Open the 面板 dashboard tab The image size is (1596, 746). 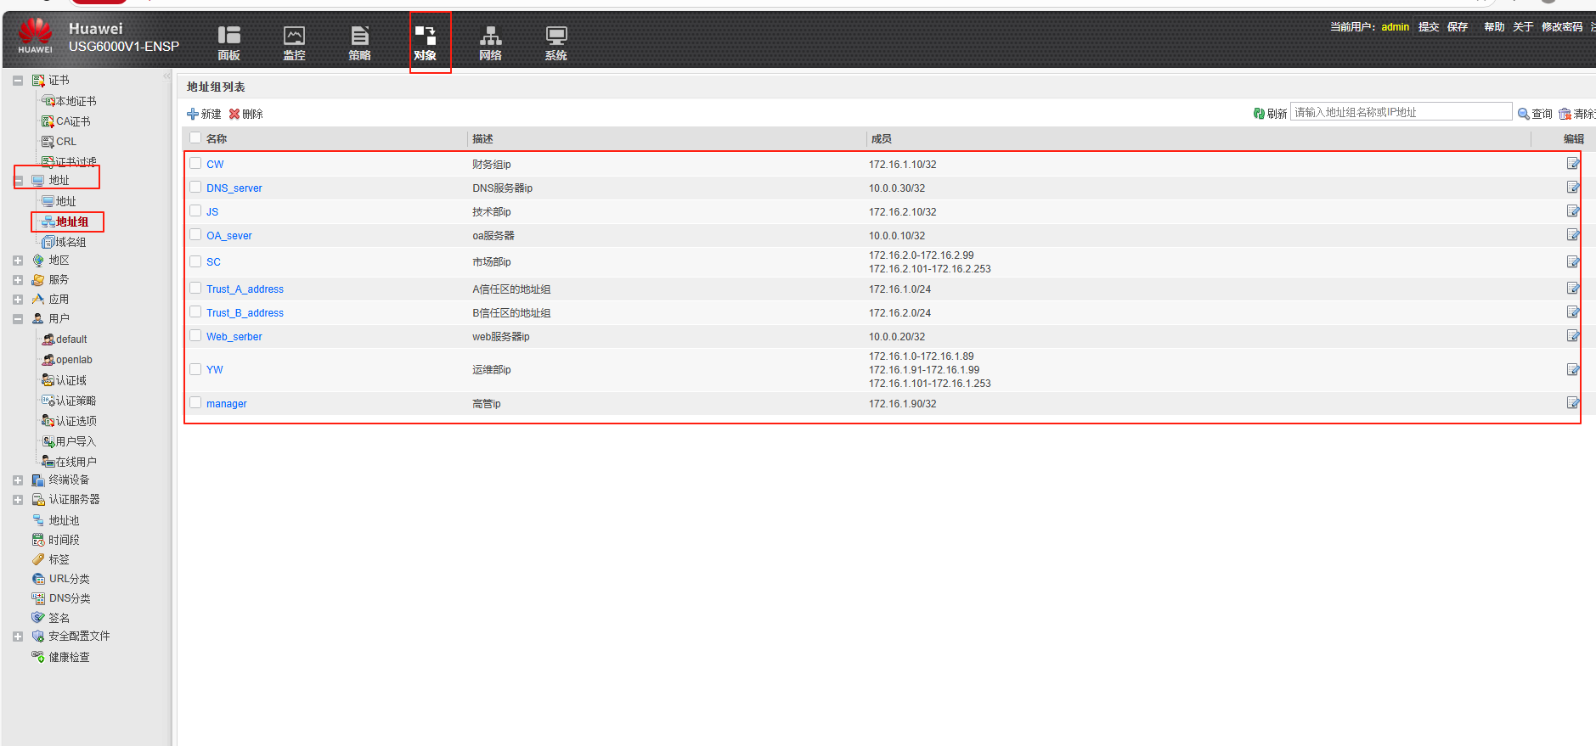click(228, 43)
